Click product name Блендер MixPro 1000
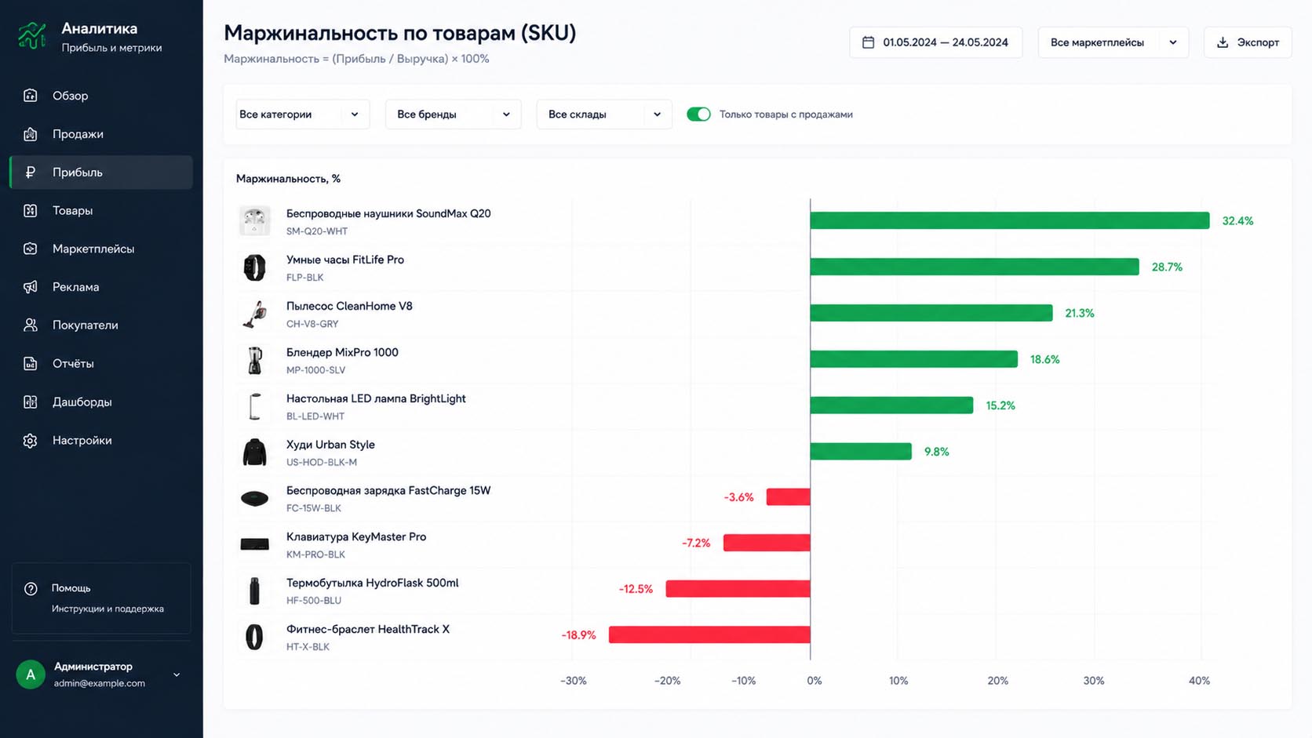The image size is (1312, 738). 342,352
